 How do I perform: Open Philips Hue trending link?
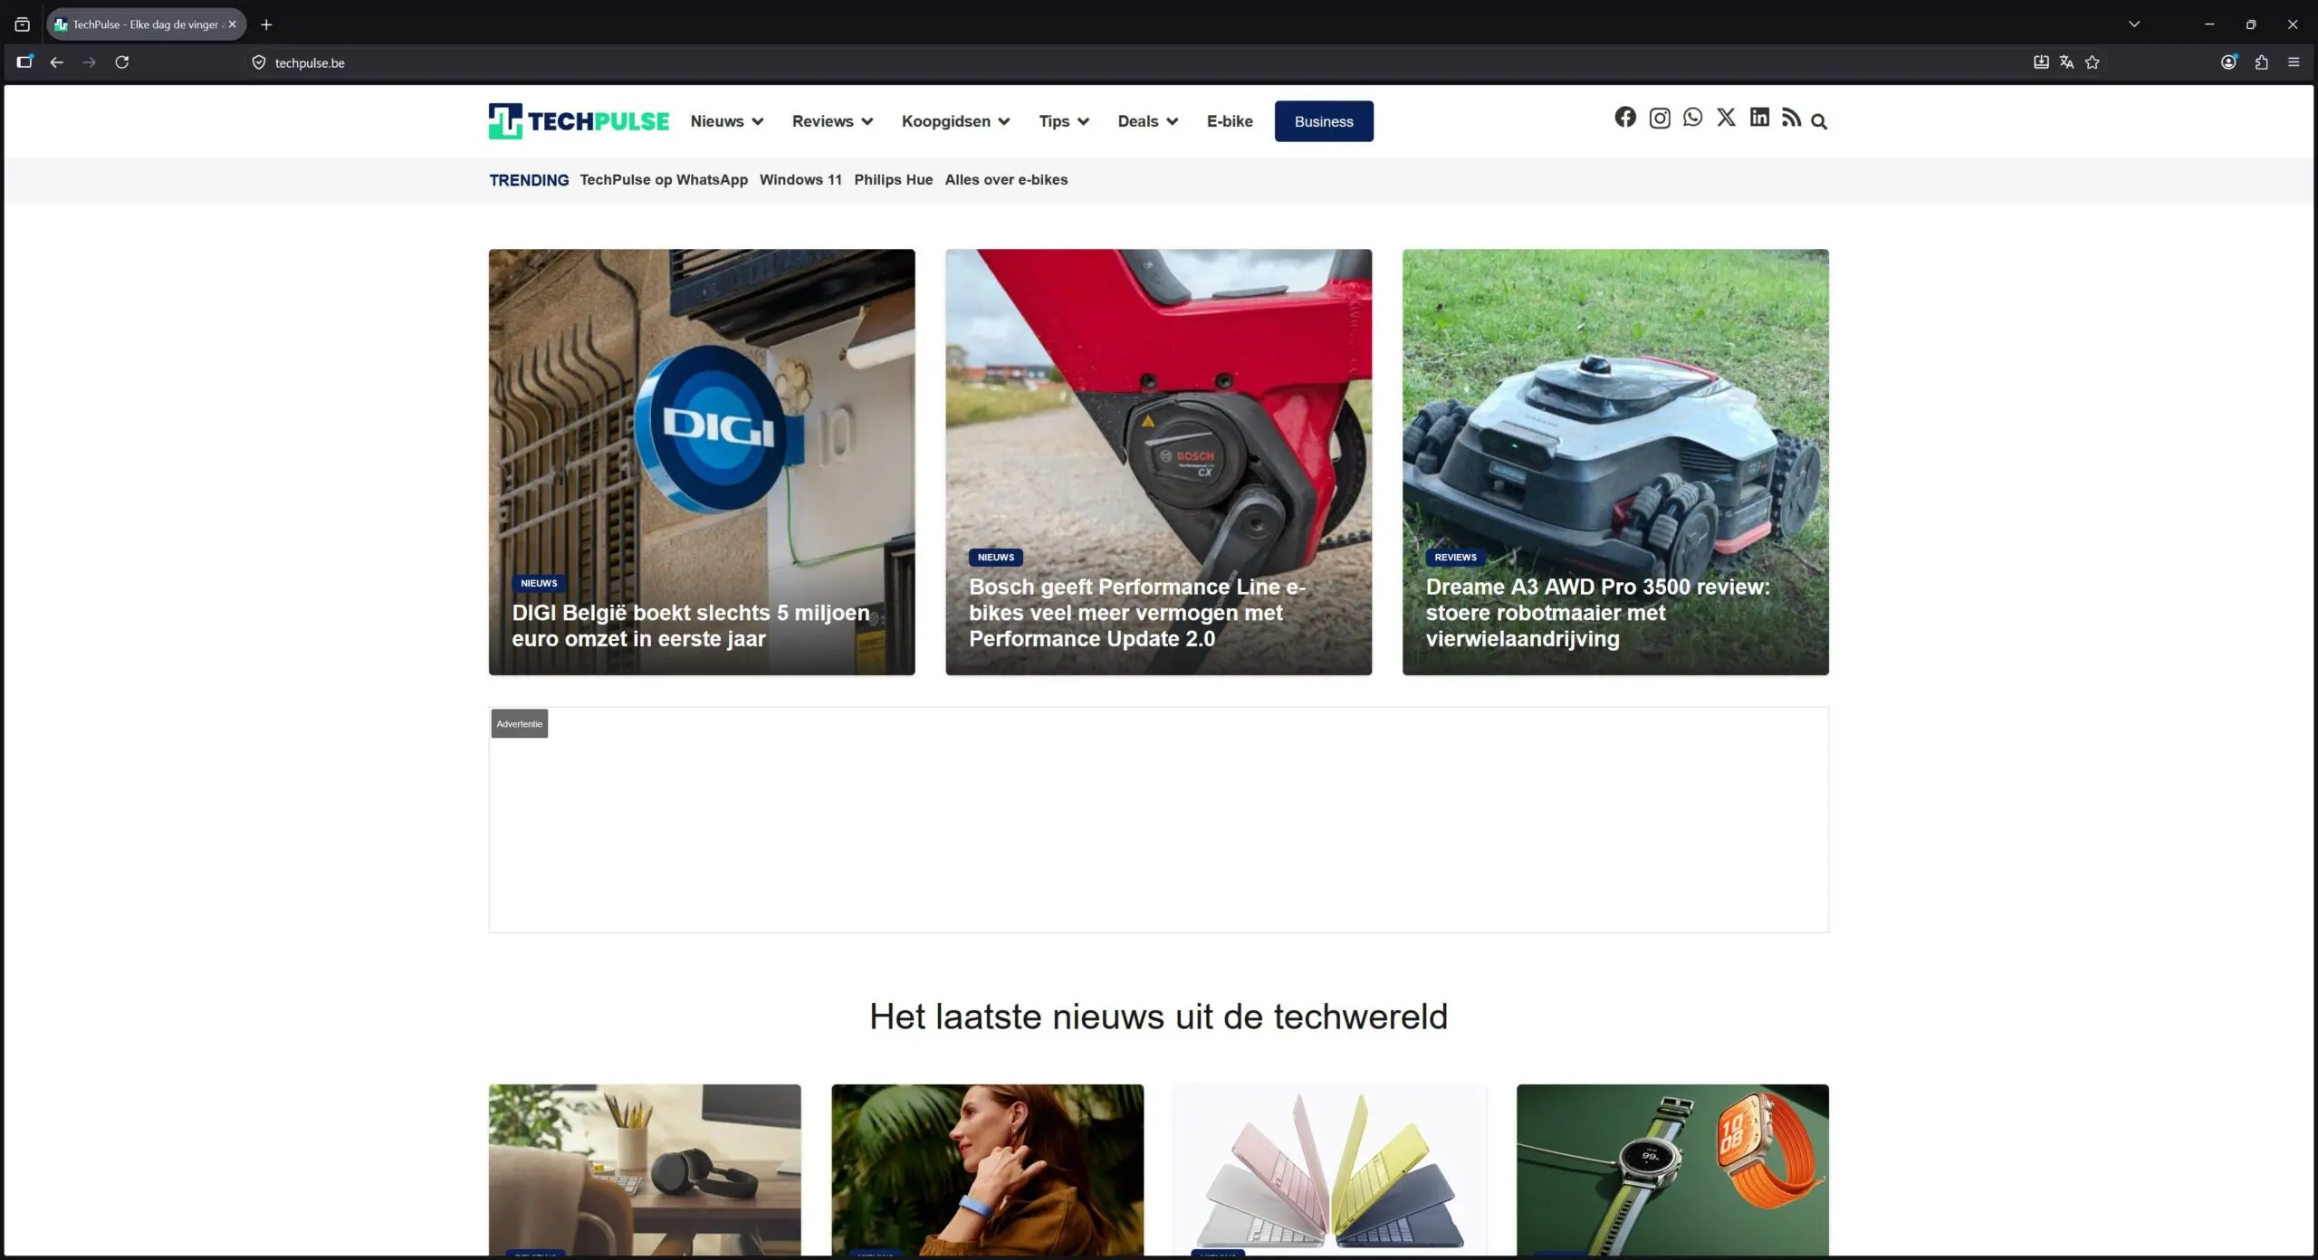[893, 179]
